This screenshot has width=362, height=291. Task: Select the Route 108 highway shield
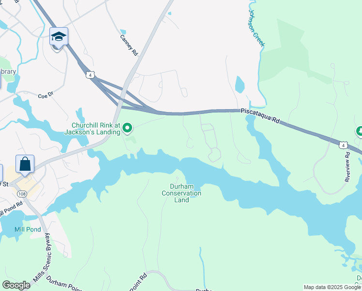point(22,194)
